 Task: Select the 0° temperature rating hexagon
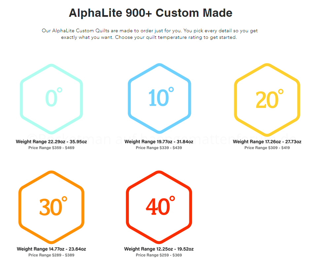[51, 98]
